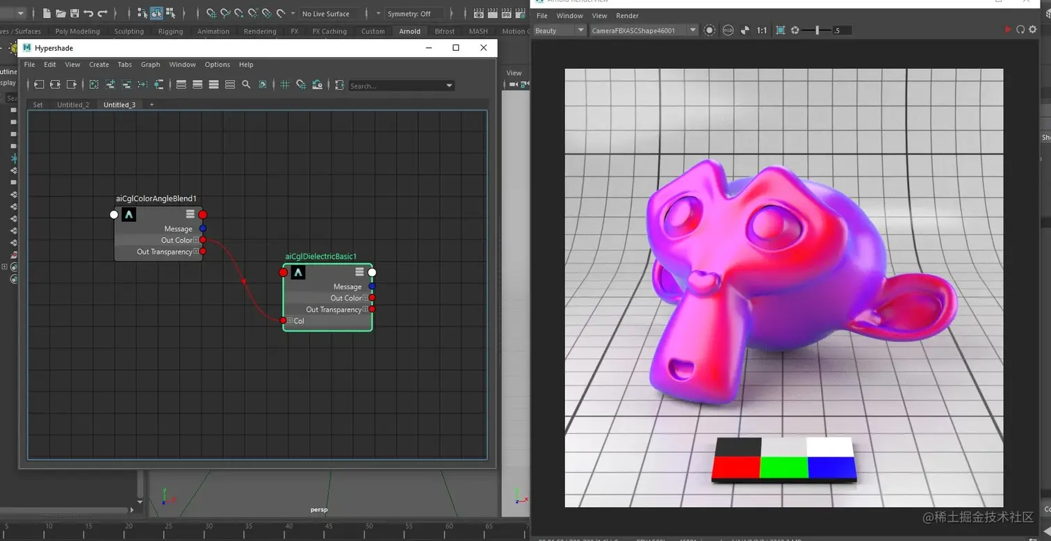Screen dimensions: 1051x541
Task: Click the 1:1 real size icon
Action: click(762, 31)
